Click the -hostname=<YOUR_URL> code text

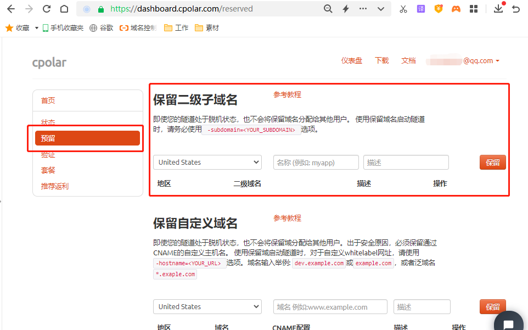point(189,264)
